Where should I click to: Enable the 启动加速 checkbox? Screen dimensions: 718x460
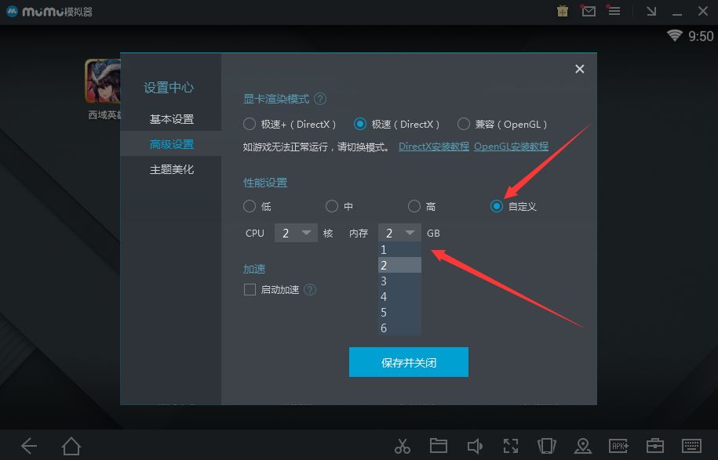(x=250, y=289)
